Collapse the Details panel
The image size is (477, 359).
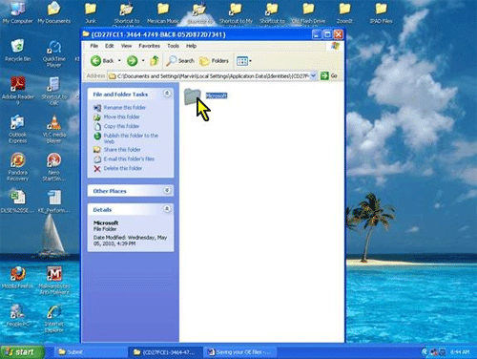coord(167,209)
